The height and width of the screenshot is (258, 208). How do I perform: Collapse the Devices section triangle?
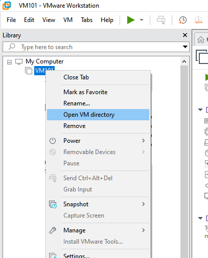coord(200,110)
